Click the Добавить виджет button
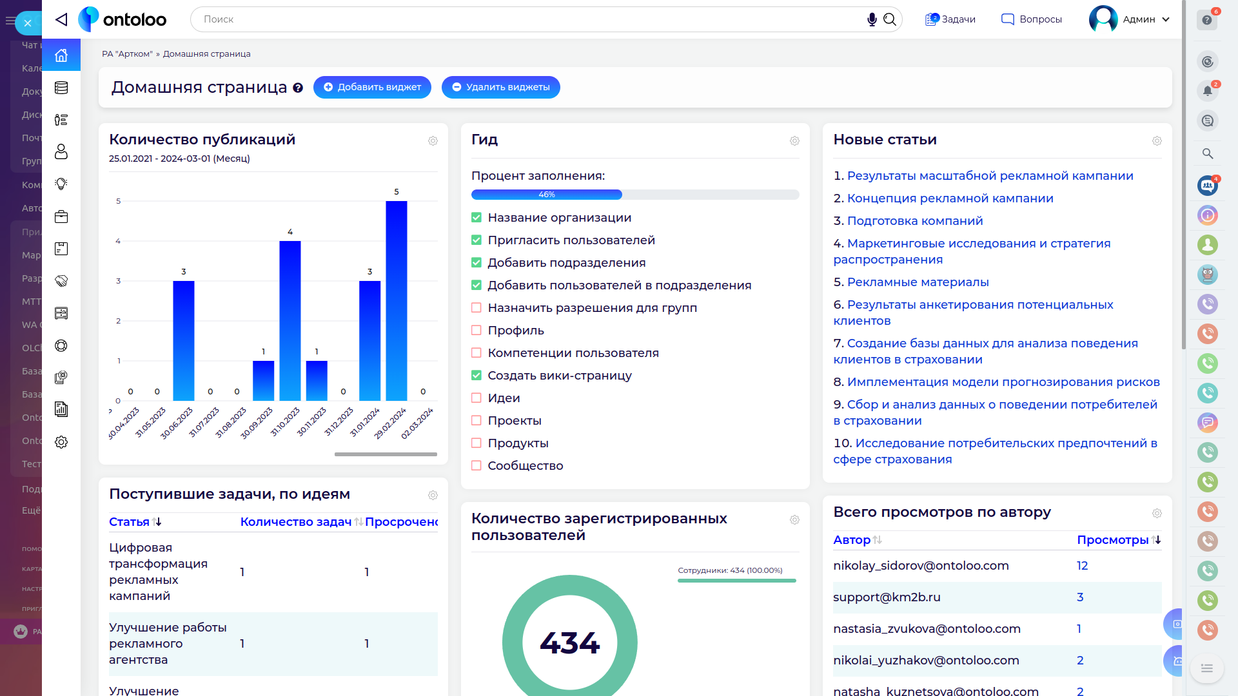This screenshot has height=696, width=1238. (372, 87)
